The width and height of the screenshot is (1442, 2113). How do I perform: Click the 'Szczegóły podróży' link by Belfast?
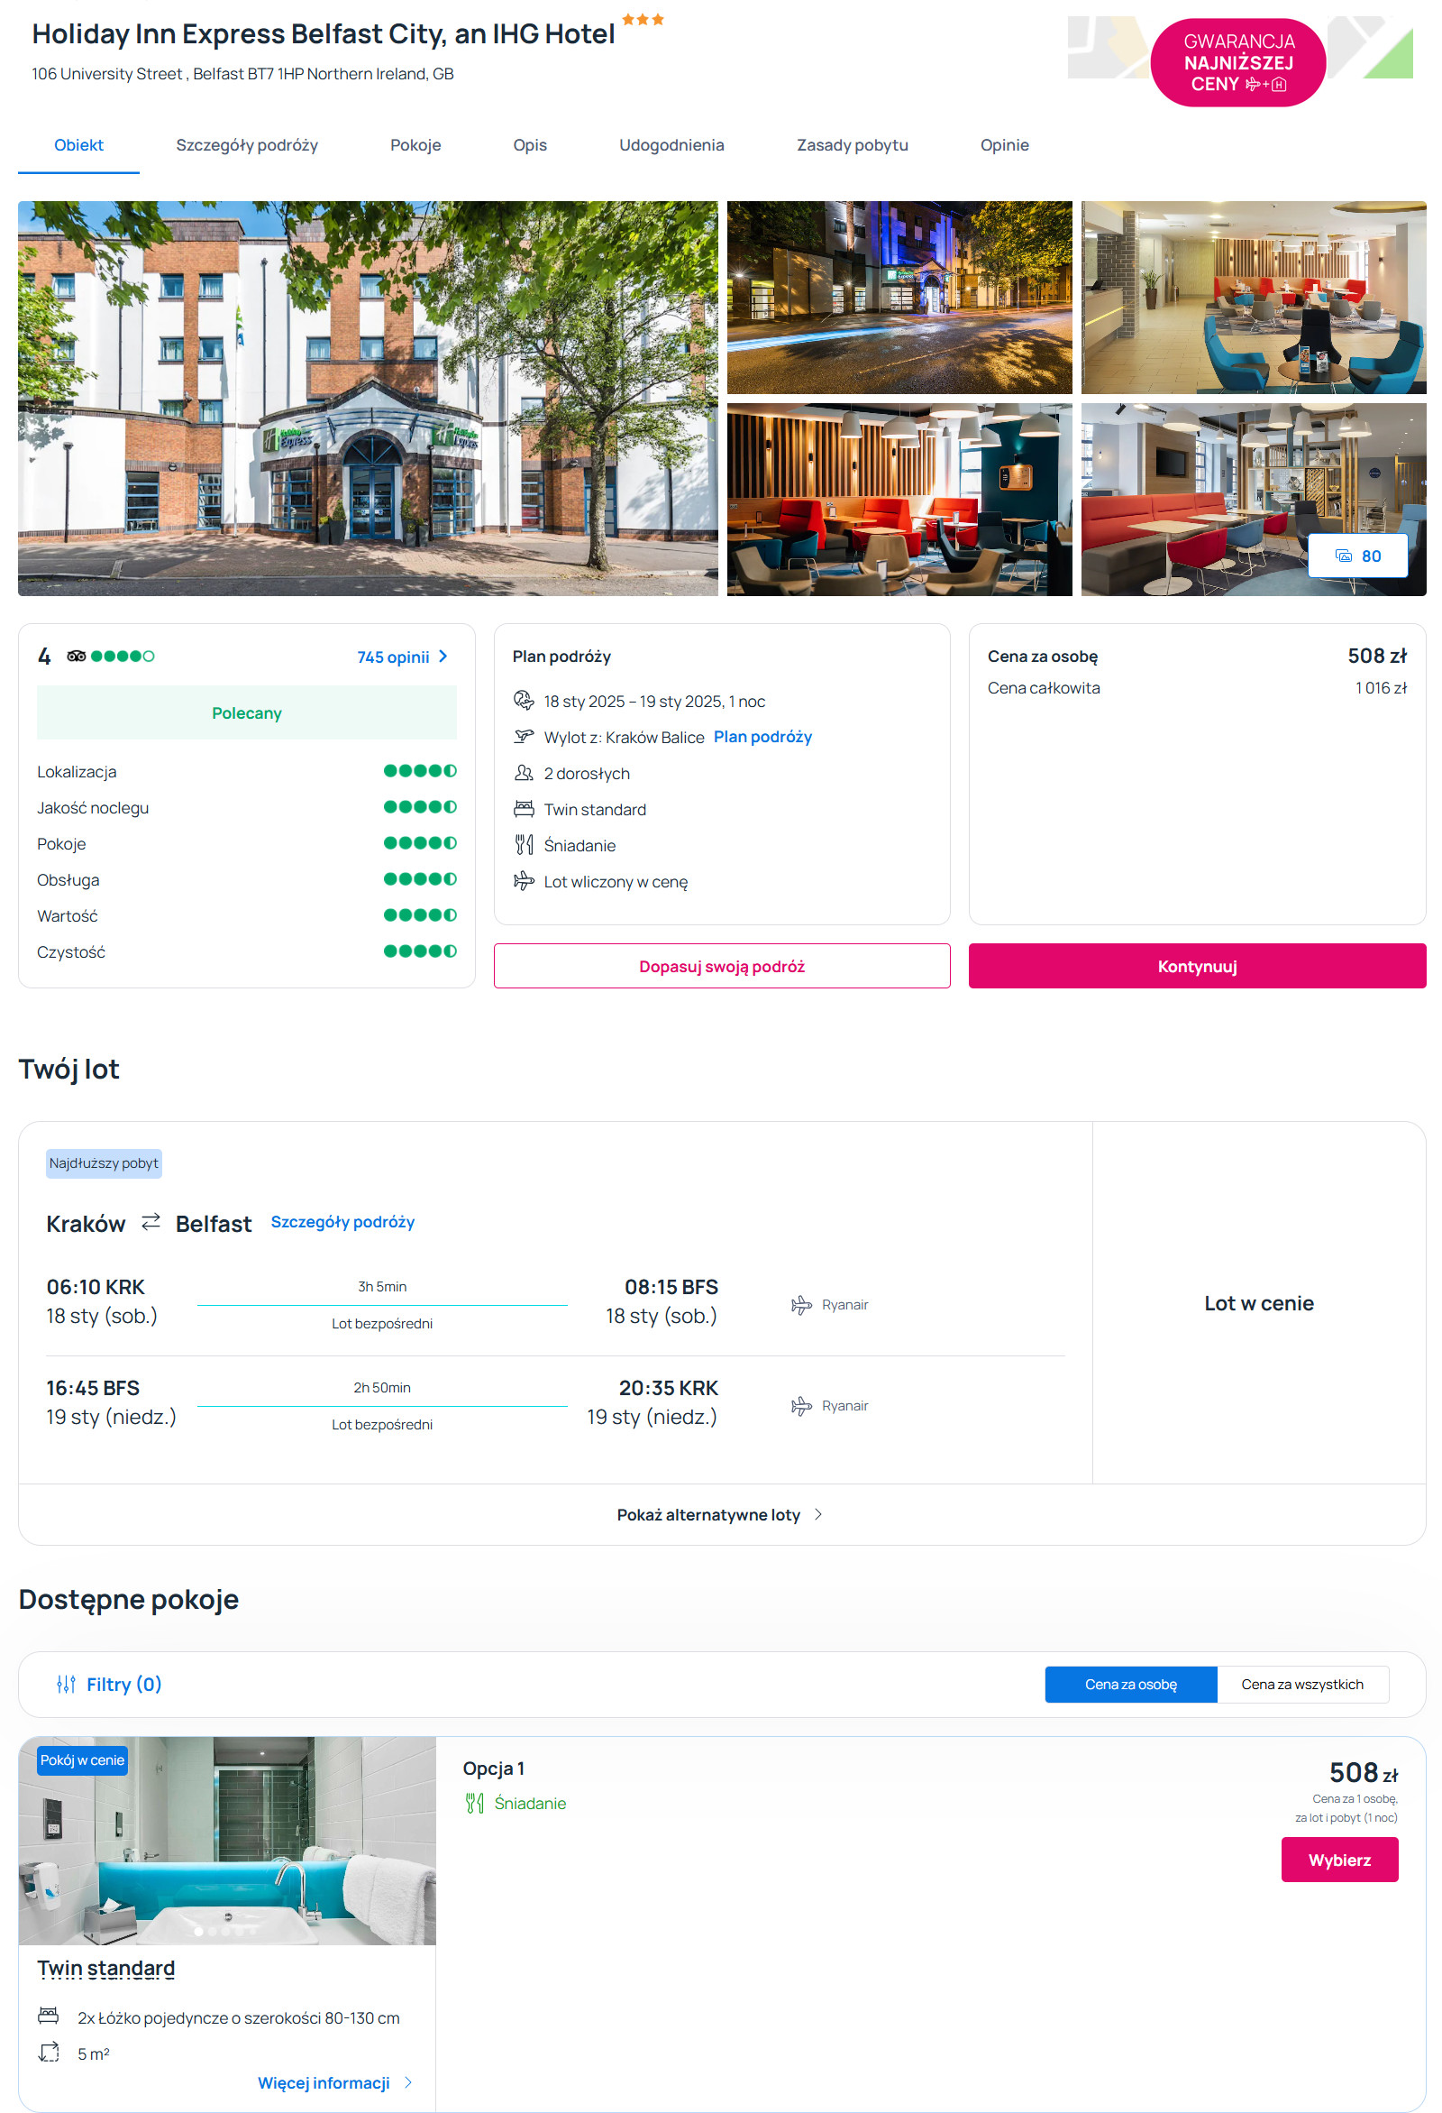(x=342, y=1222)
